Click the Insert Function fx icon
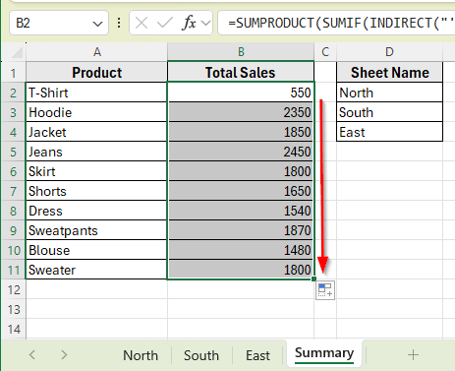This screenshot has height=371, width=455. (x=189, y=23)
